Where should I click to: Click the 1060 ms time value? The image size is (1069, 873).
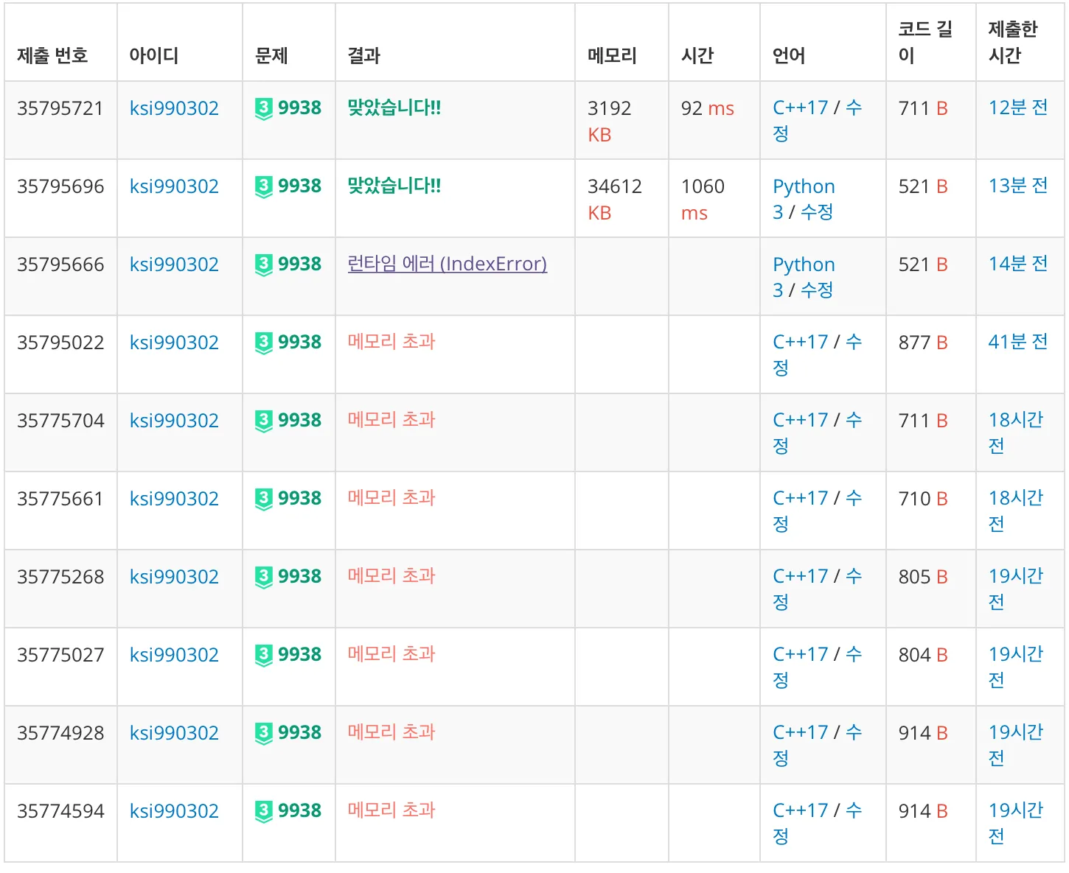(x=703, y=200)
